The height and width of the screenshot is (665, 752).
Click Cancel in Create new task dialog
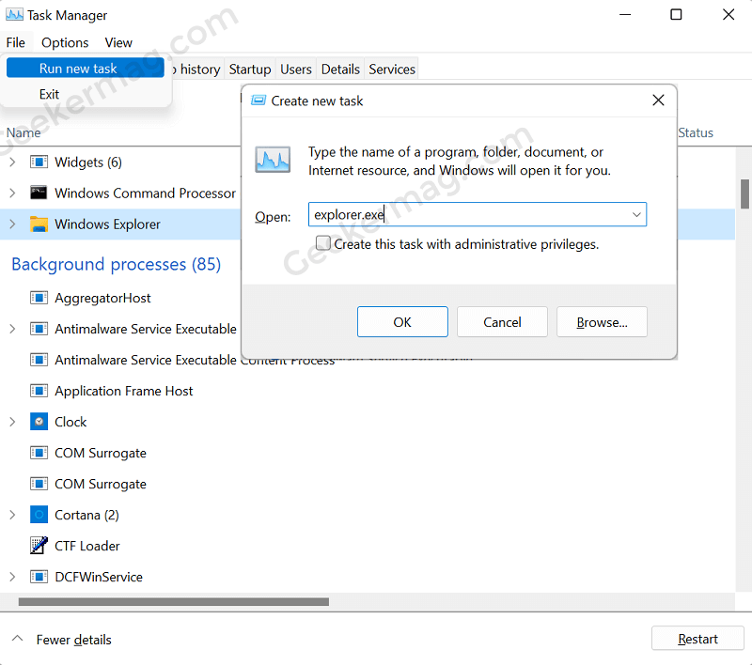pos(502,322)
